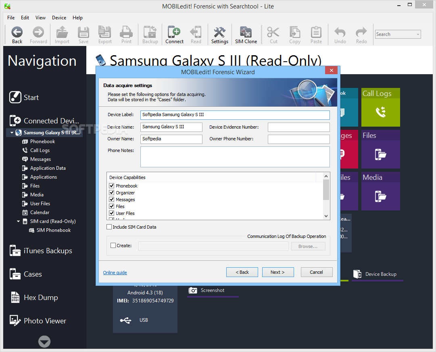The image size is (436, 352).
Task: Open Settings from the toolbar
Action: coord(220,35)
